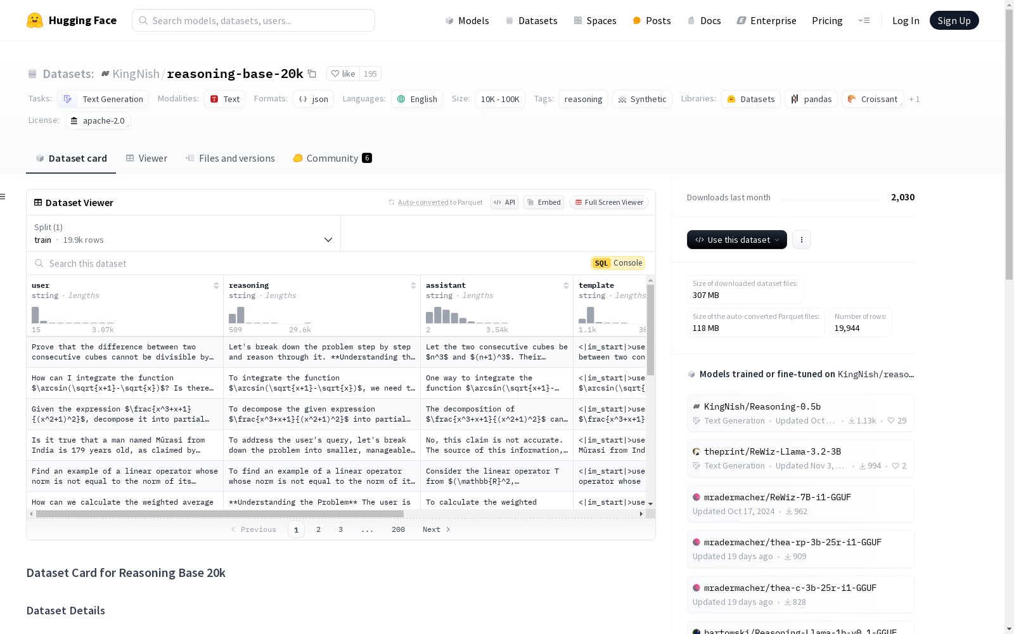Open the API button in Dataset Viewer
The width and height of the screenshot is (1014, 634).
[x=504, y=202]
